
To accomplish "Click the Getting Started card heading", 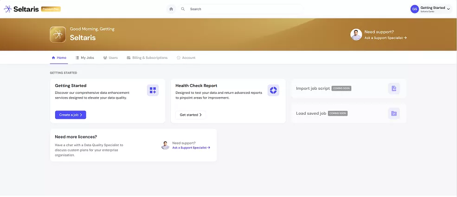I will [x=71, y=86].
